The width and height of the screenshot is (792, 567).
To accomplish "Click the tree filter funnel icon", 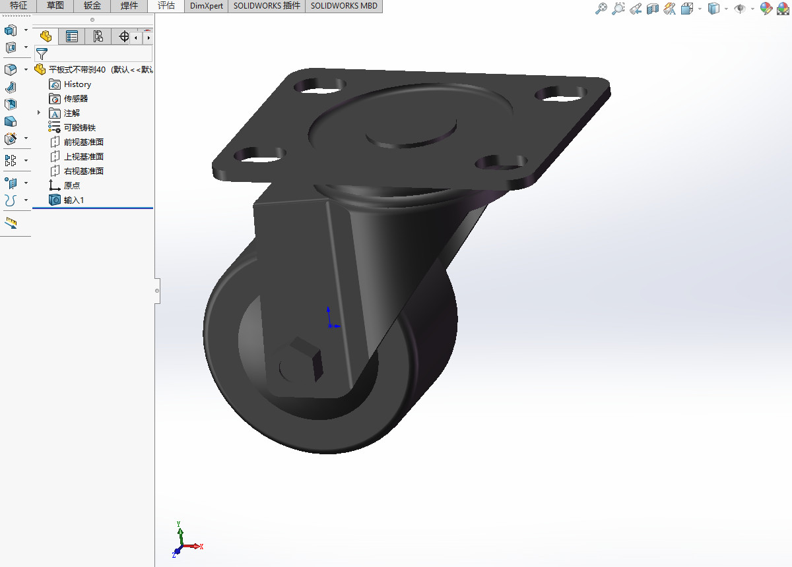I will (42, 54).
